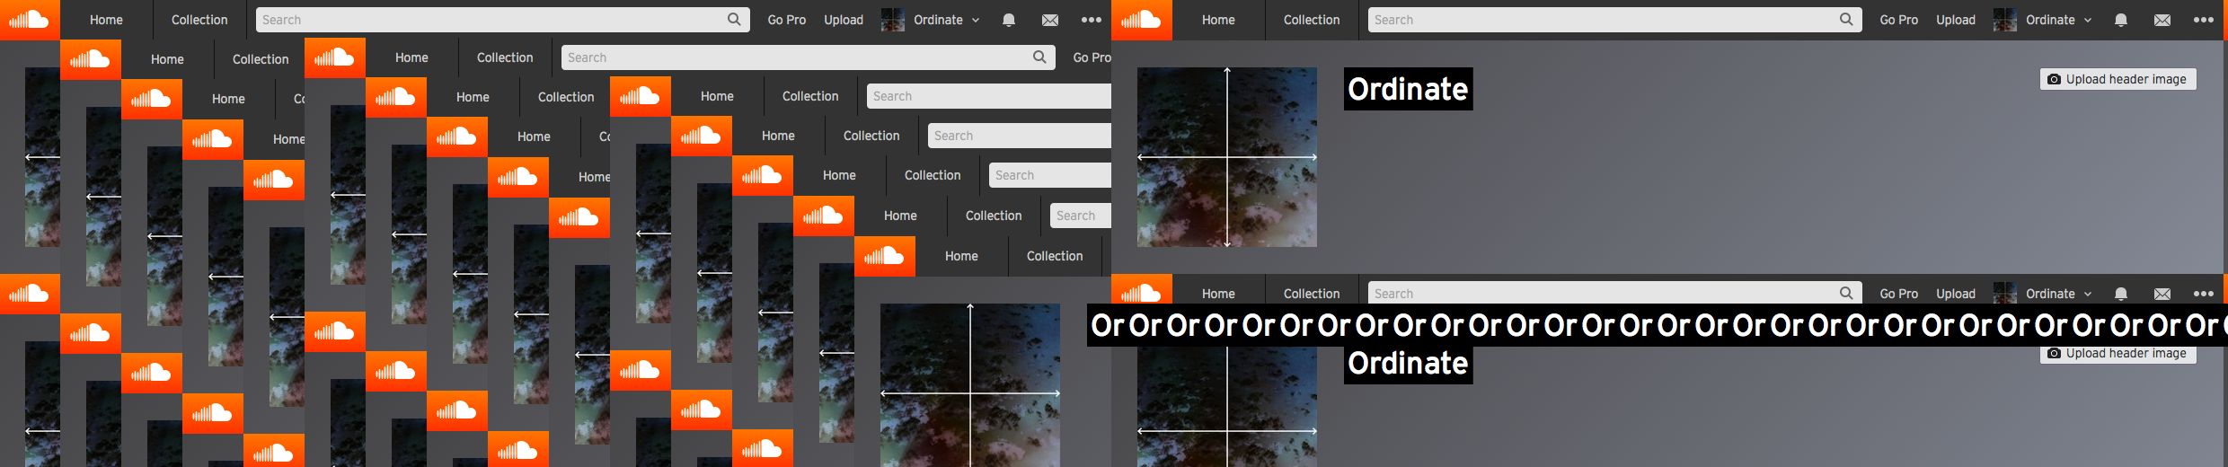The image size is (2228, 467).
Task: Open Collection in the top-left header
Action: pos(199,20)
